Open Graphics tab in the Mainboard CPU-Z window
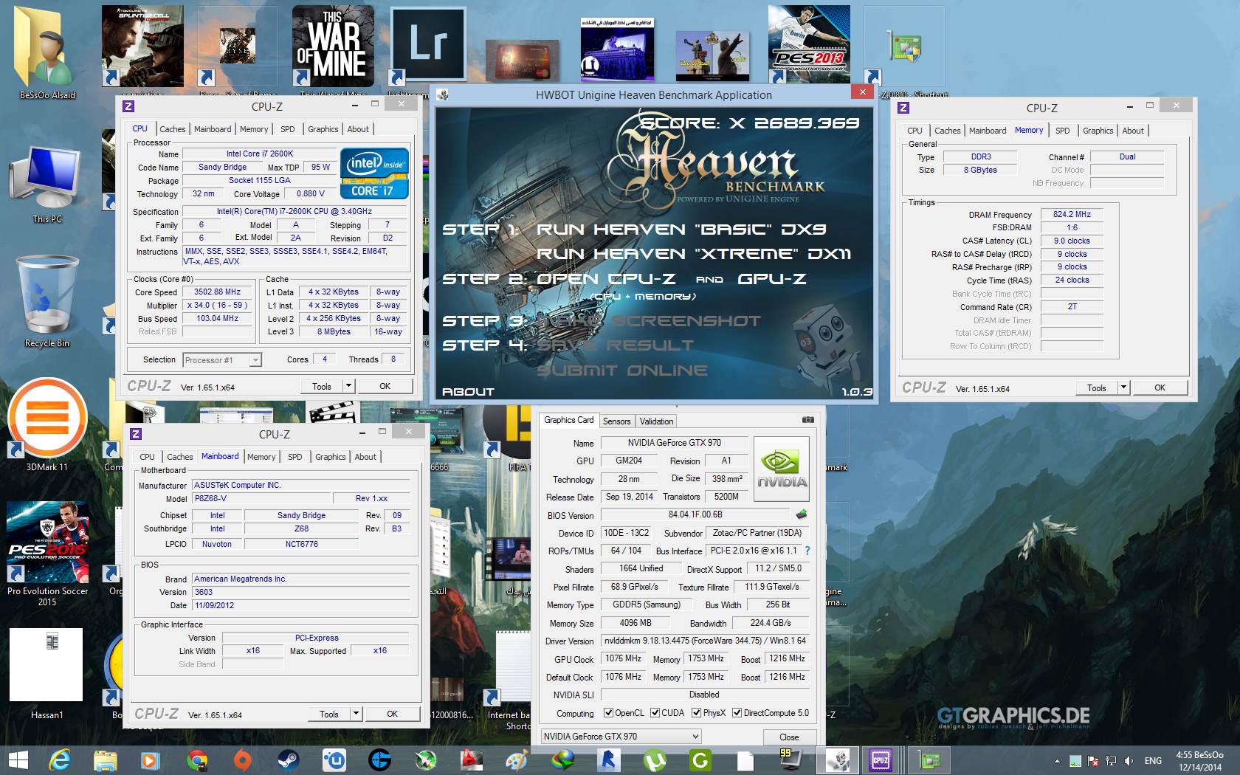Viewport: 1240px width, 775px height. pos(330,457)
